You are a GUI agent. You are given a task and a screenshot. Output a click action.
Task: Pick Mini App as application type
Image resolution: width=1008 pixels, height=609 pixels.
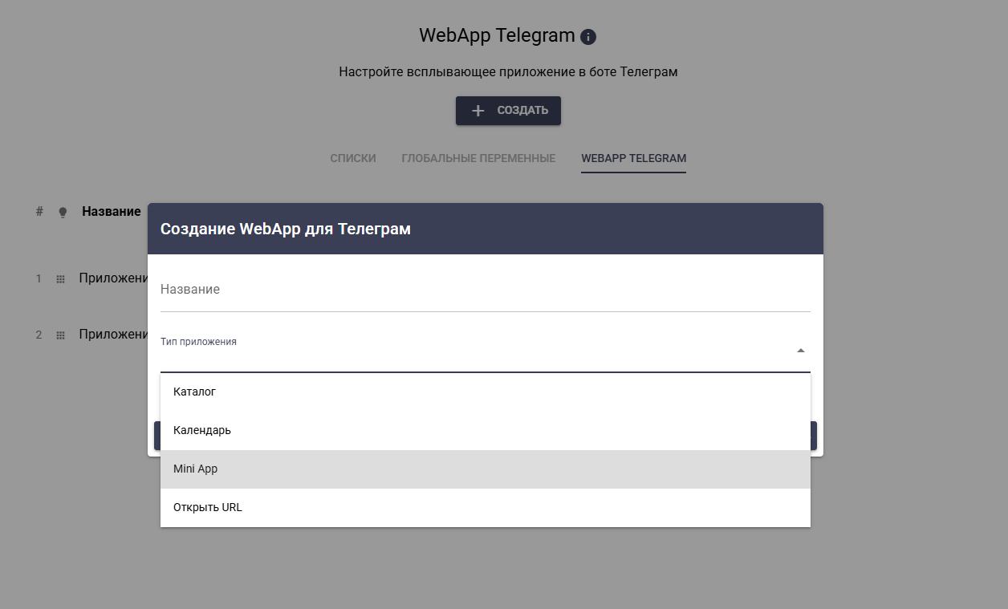click(x=196, y=469)
